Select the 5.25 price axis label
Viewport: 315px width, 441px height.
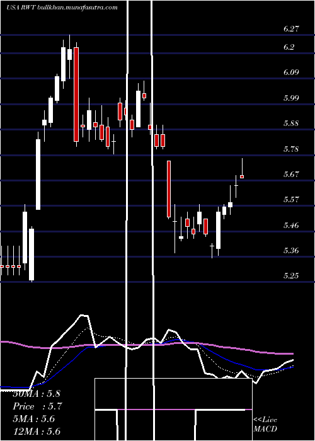(291, 276)
